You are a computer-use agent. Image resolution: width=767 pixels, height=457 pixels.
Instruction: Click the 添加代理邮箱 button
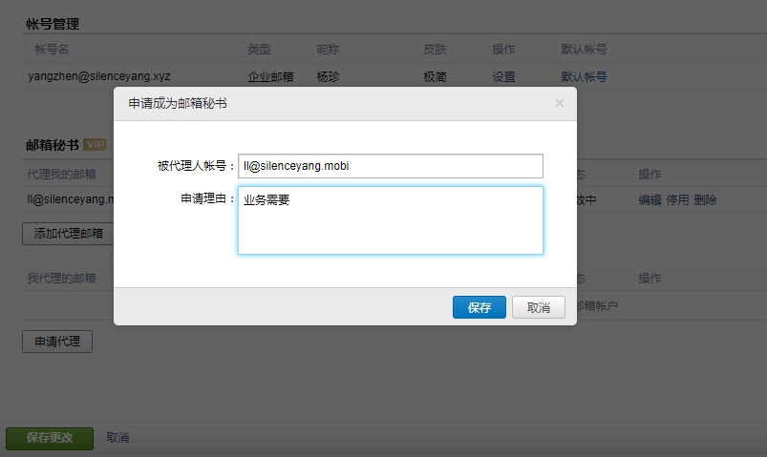(x=68, y=233)
